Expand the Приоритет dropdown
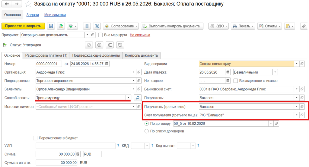Screen dimensions: 309x167 87,35
